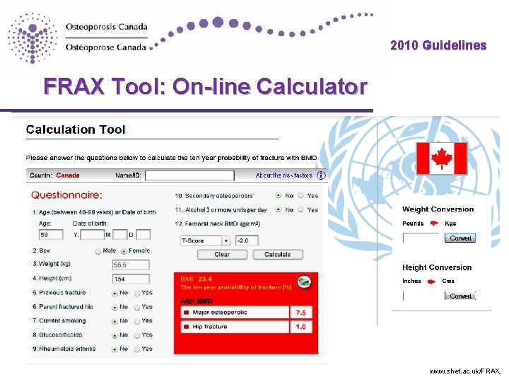Click the print icon in the red results box
The width and height of the screenshot is (509, 382).
(304, 282)
